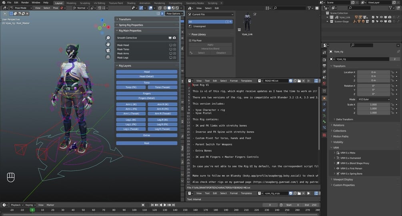The width and height of the screenshot is (402, 216).
Task: Toggle the camera view icon in viewport
Action: 108,50
